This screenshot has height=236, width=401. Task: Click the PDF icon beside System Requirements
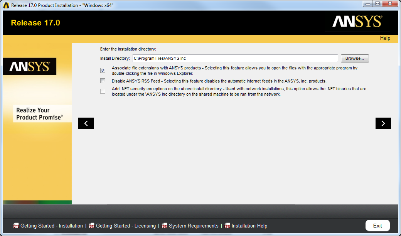point(164,226)
